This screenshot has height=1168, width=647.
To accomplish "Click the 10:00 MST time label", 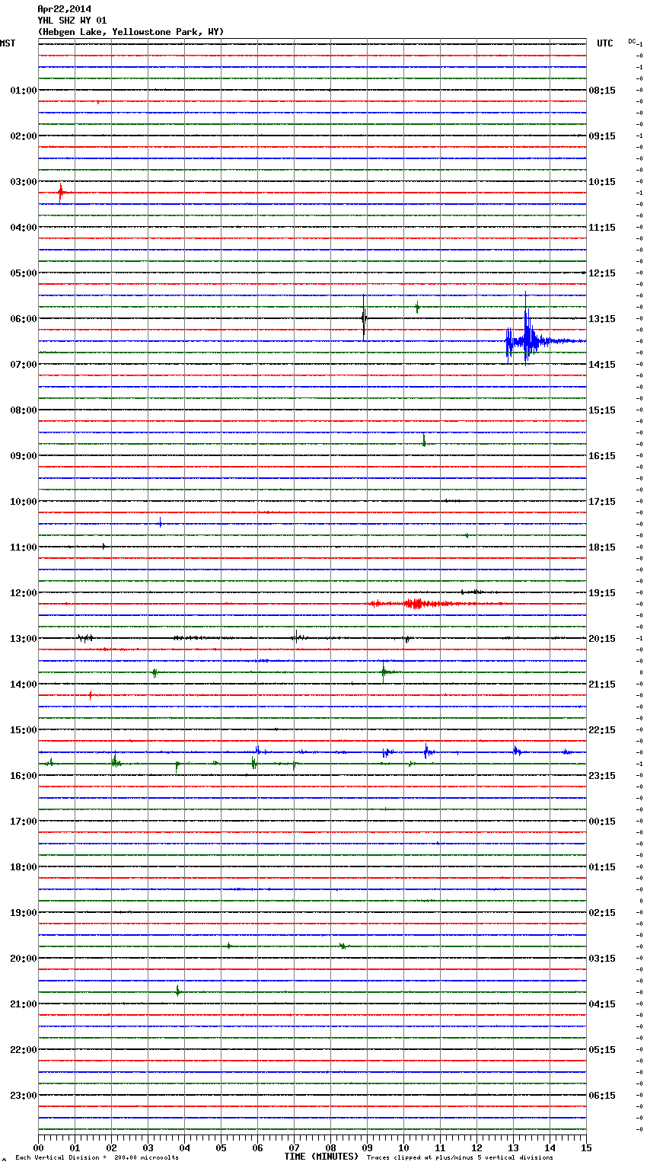I will pyautogui.click(x=24, y=502).
